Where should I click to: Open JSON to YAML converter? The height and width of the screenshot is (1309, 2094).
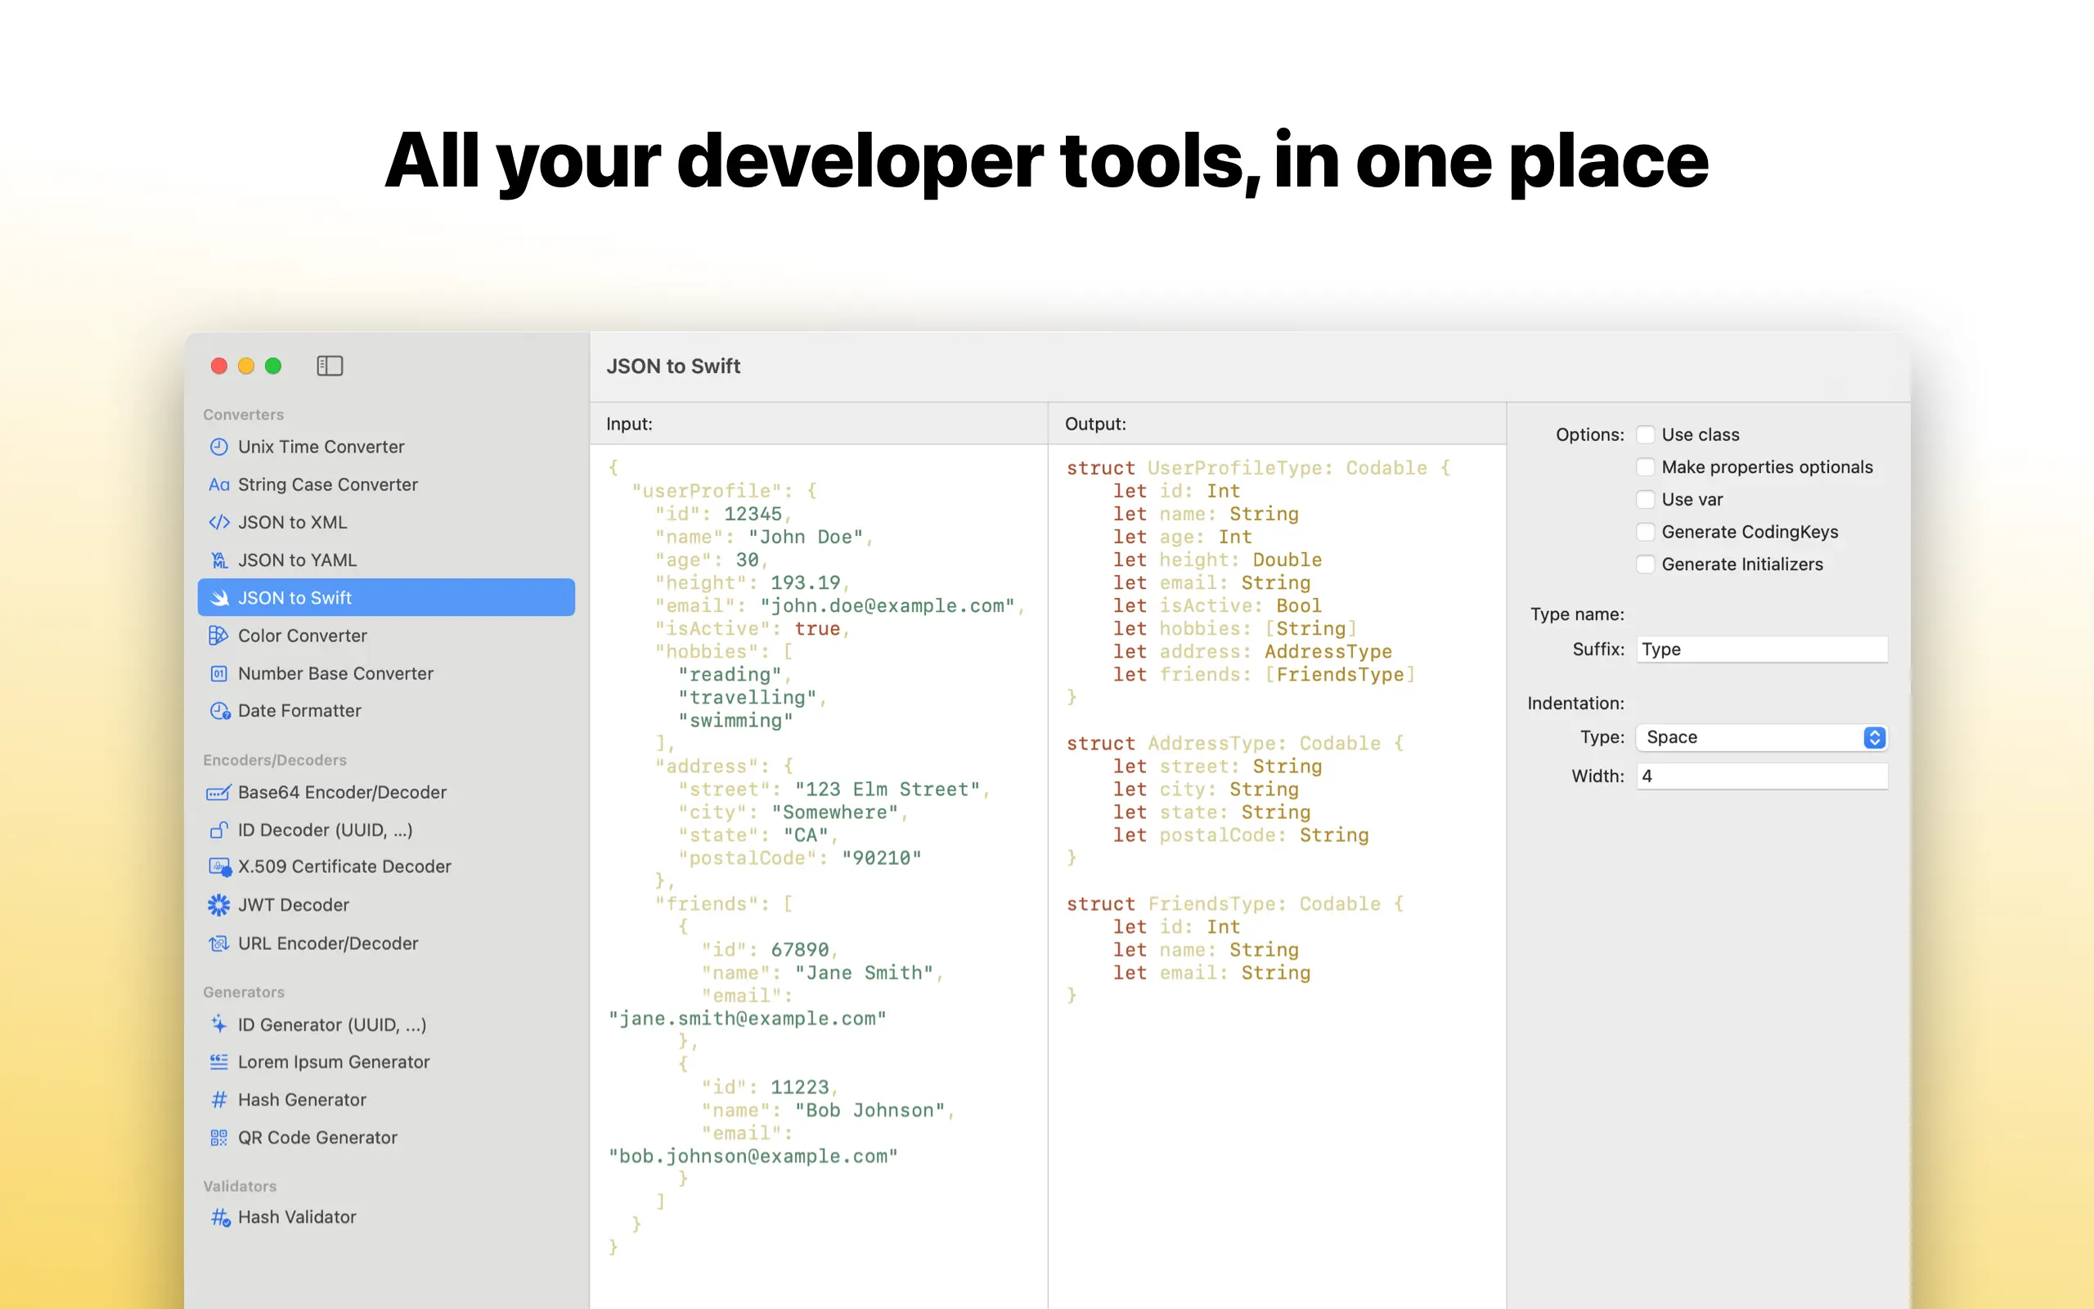click(297, 560)
